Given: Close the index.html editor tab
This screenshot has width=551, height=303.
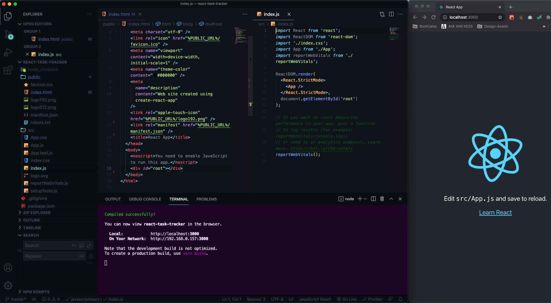Looking at the screenshot, I should tap(140, 14).
